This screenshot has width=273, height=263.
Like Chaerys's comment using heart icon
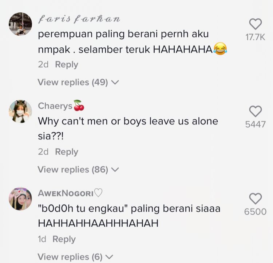pos(255,111)
